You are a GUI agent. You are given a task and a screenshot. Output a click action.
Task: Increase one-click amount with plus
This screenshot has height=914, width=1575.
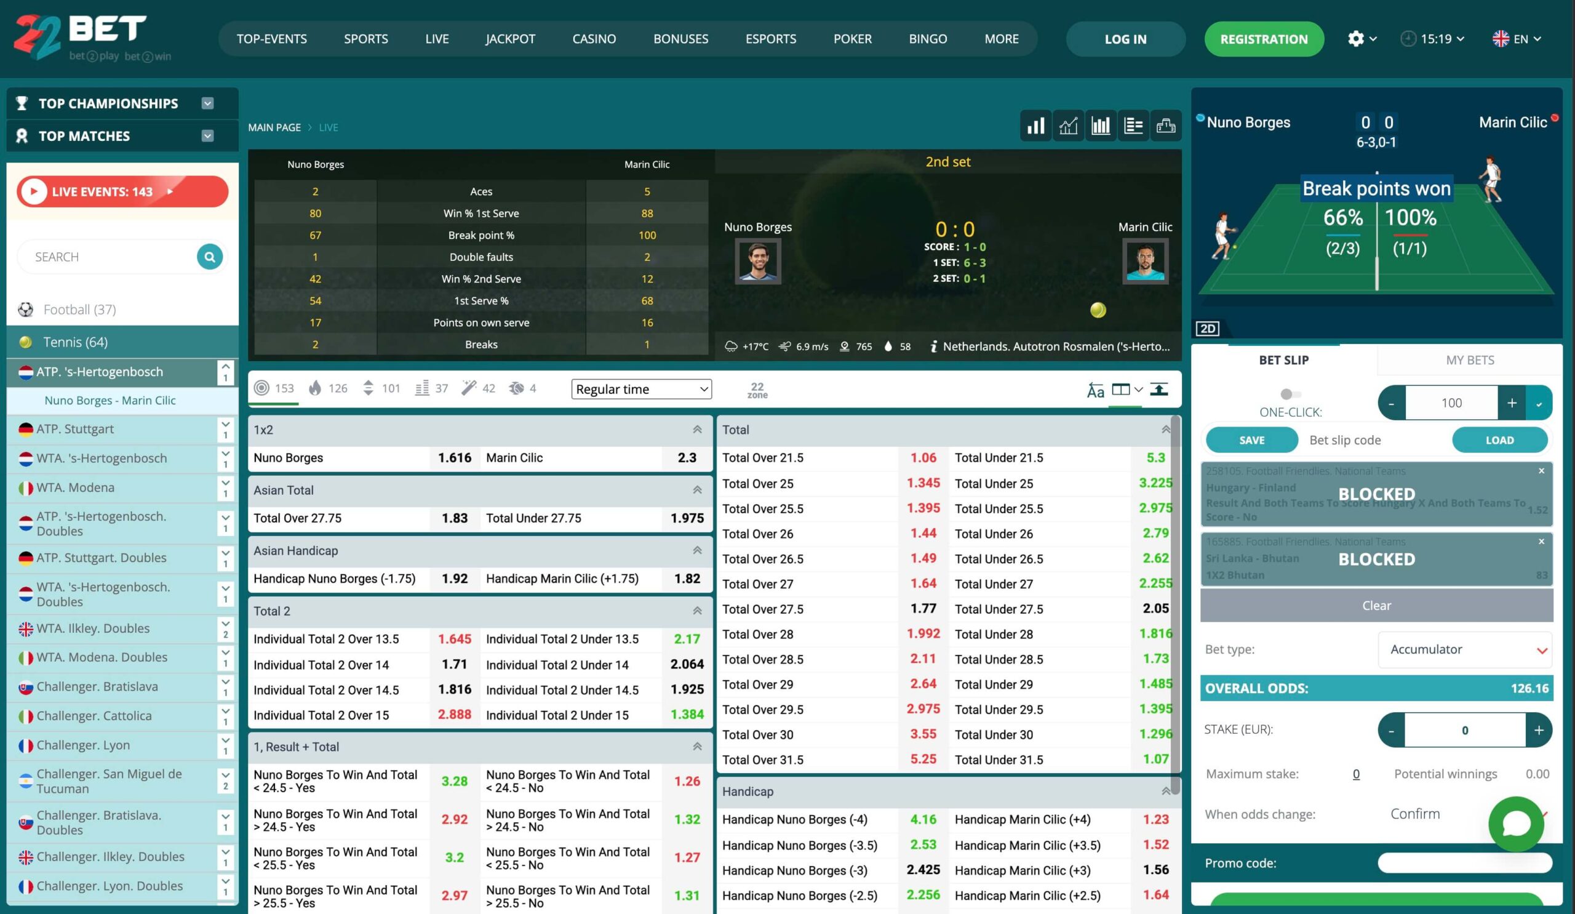click(1511, 403)
